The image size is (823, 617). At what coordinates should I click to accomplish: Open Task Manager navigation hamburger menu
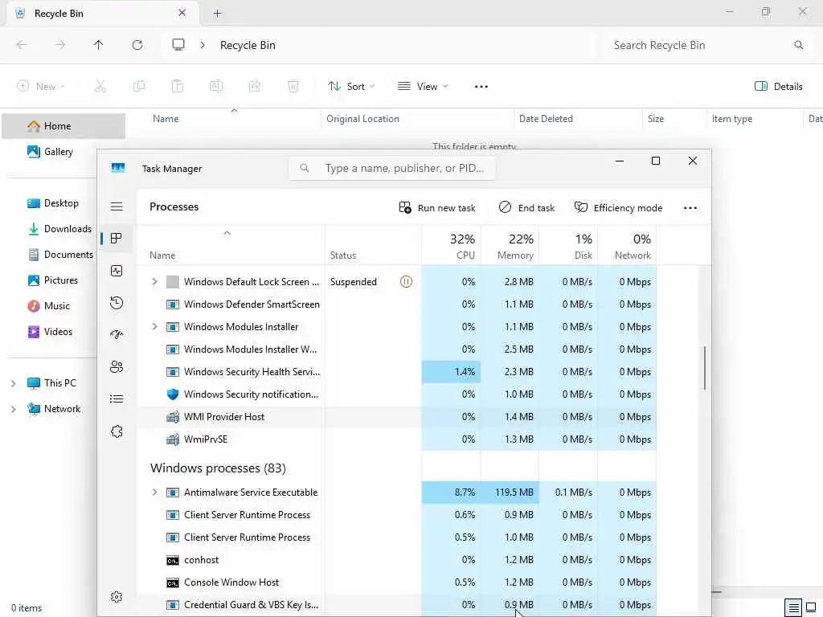pos(117,206)
